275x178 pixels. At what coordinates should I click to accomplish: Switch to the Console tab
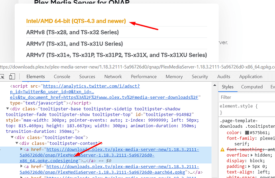pos(62,77)
